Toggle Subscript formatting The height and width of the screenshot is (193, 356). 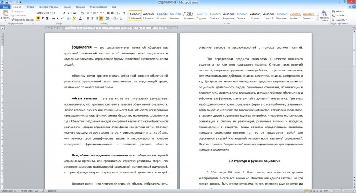tap(58, 18)
